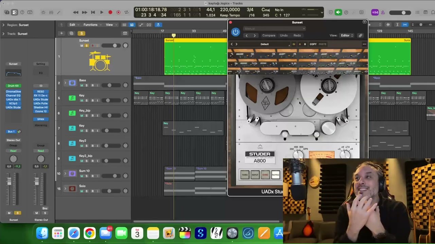Click Redo in the plugin header
435x244 pixels.
pos(297,35)
